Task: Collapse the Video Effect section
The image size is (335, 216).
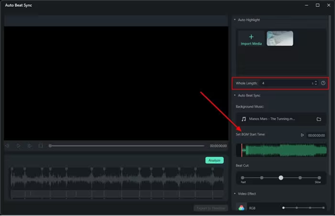Action: click(x=235, y=193)
